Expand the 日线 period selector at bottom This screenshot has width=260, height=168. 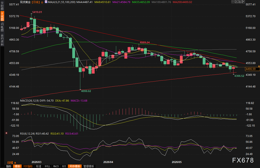click(x=12, y=163)
